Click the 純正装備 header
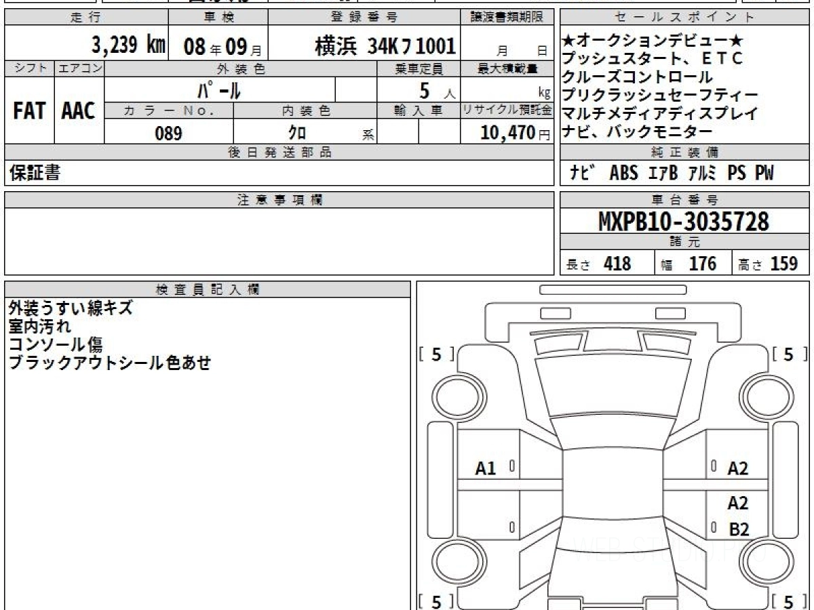Viewport: 814px width, 610px height. coord(684,152)
